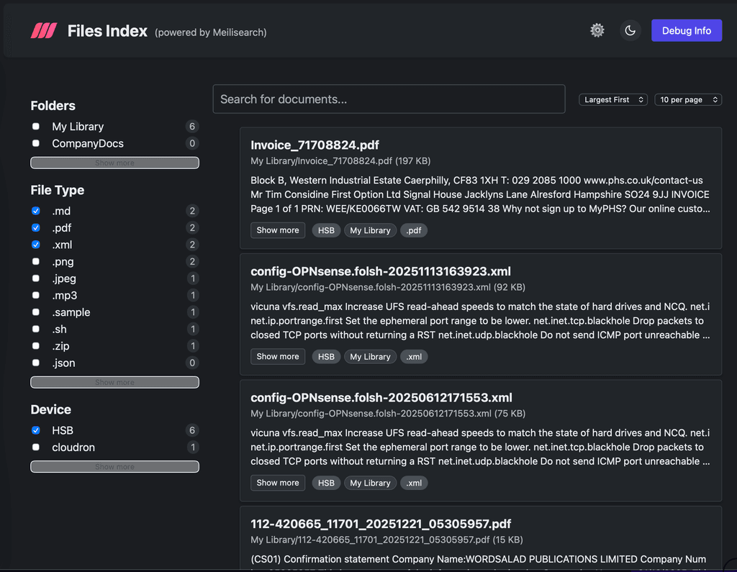Uncheck the .md file type filter
The width and height of the screenshot is (737, 572).
(35, 211)
